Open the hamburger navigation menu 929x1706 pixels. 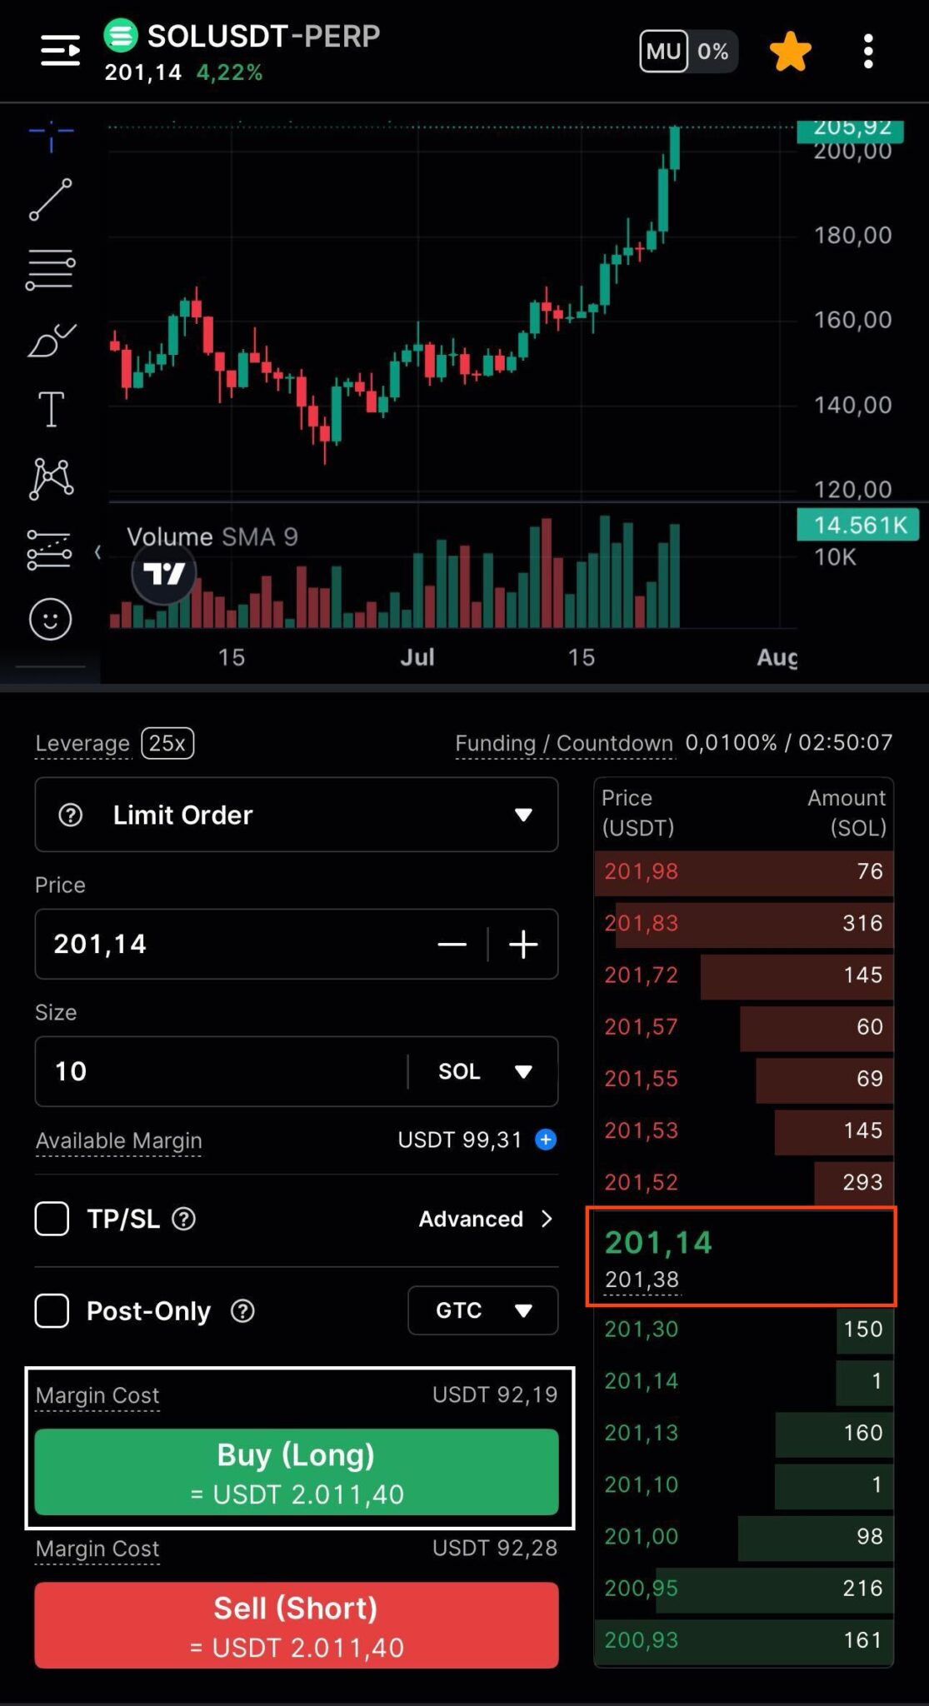tap(61, 52)
